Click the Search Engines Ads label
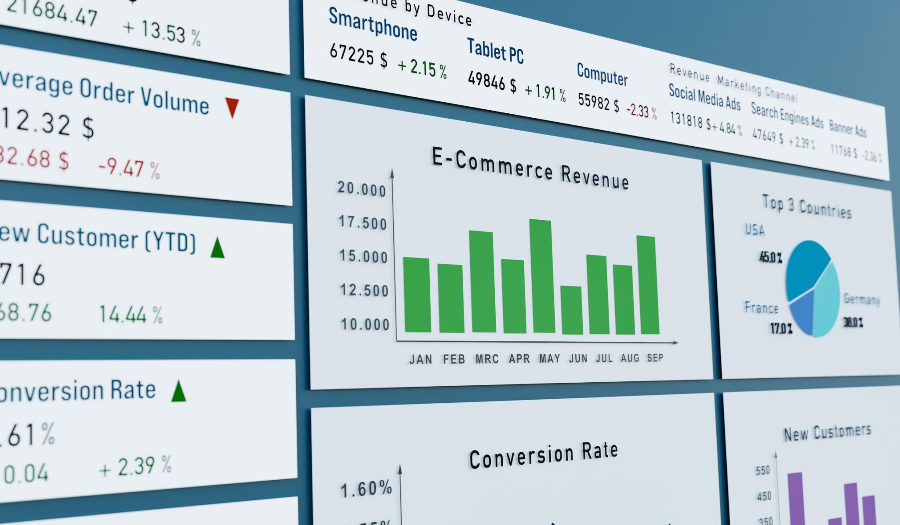Viewport: 900px width, 525px height. tap(787, 115)
